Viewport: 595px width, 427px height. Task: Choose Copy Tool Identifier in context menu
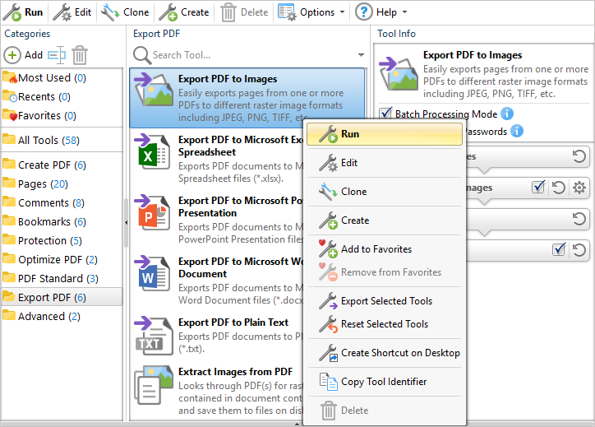(x=385, y=382)
